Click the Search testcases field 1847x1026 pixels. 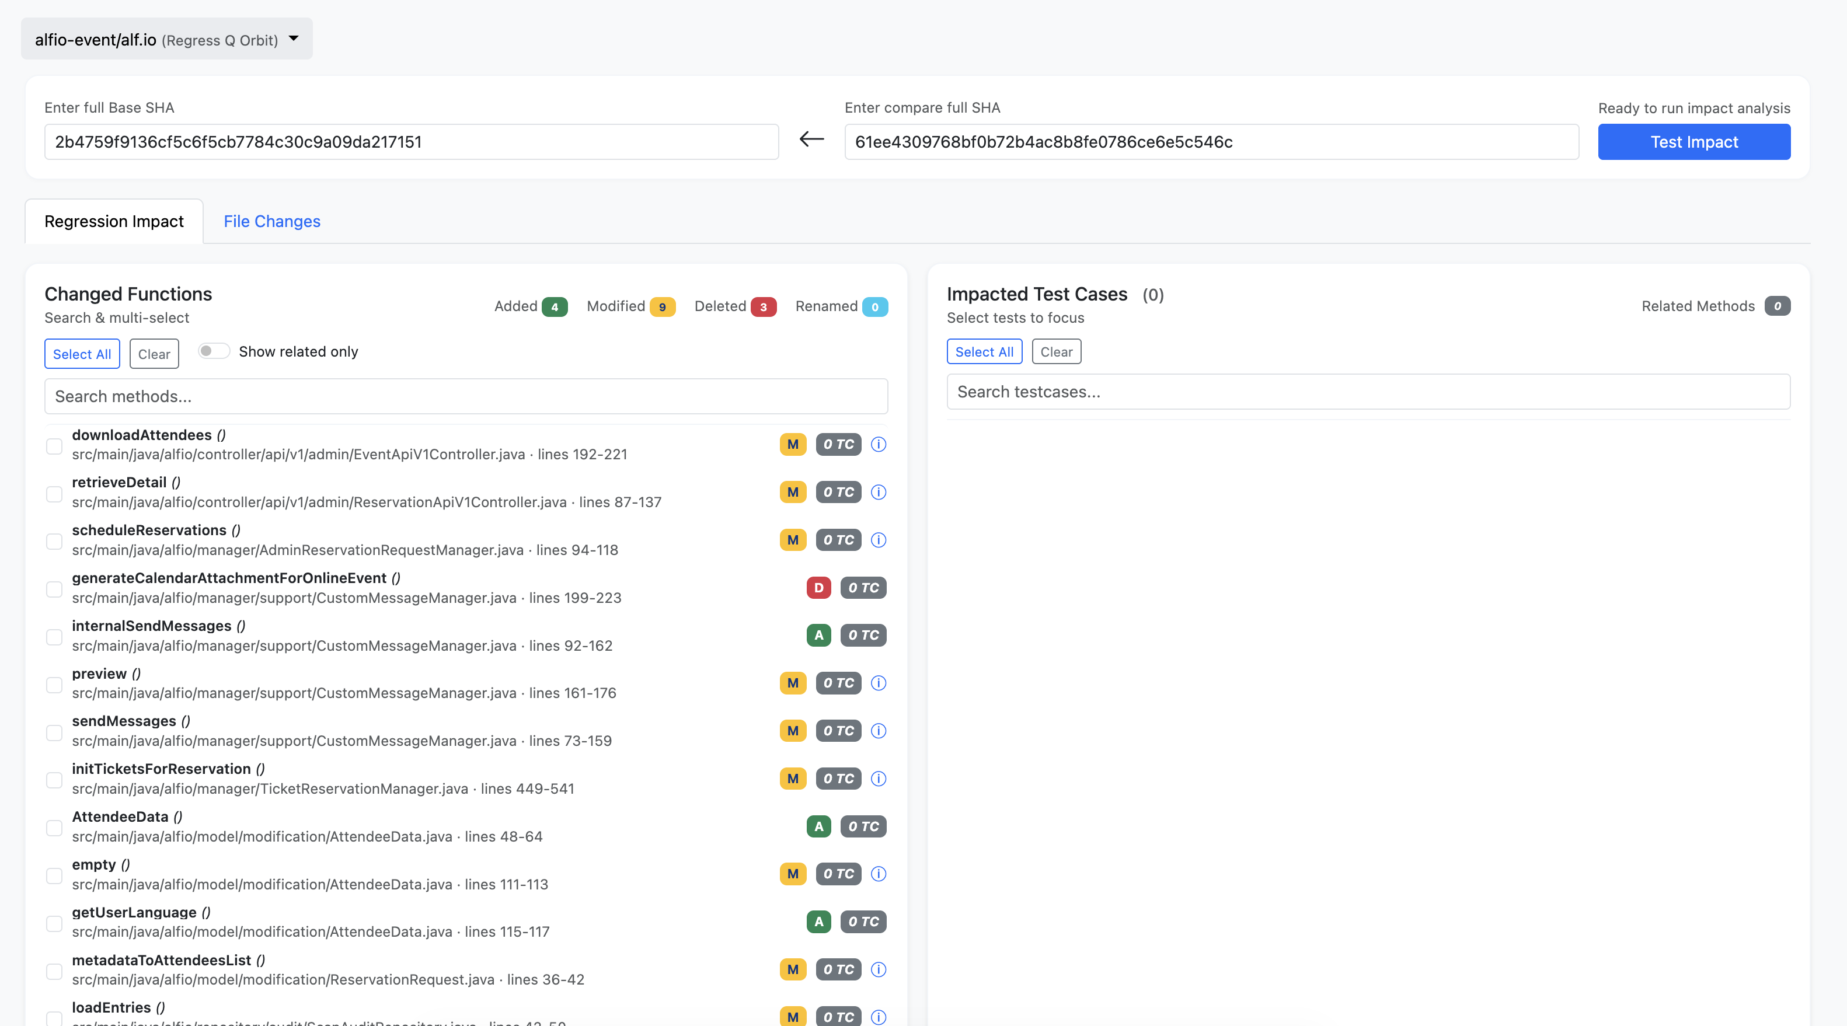1368,392
